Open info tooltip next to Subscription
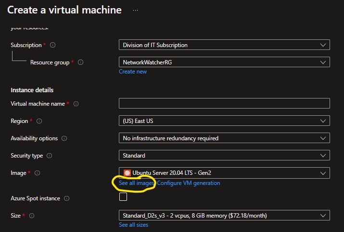 [52, 45]
